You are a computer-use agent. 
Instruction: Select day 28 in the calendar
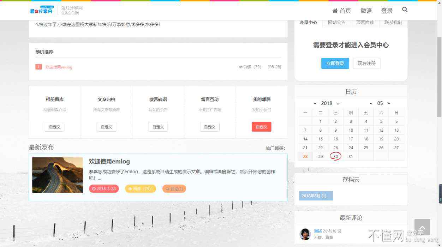pyautogui.click(x=305, y=157)
